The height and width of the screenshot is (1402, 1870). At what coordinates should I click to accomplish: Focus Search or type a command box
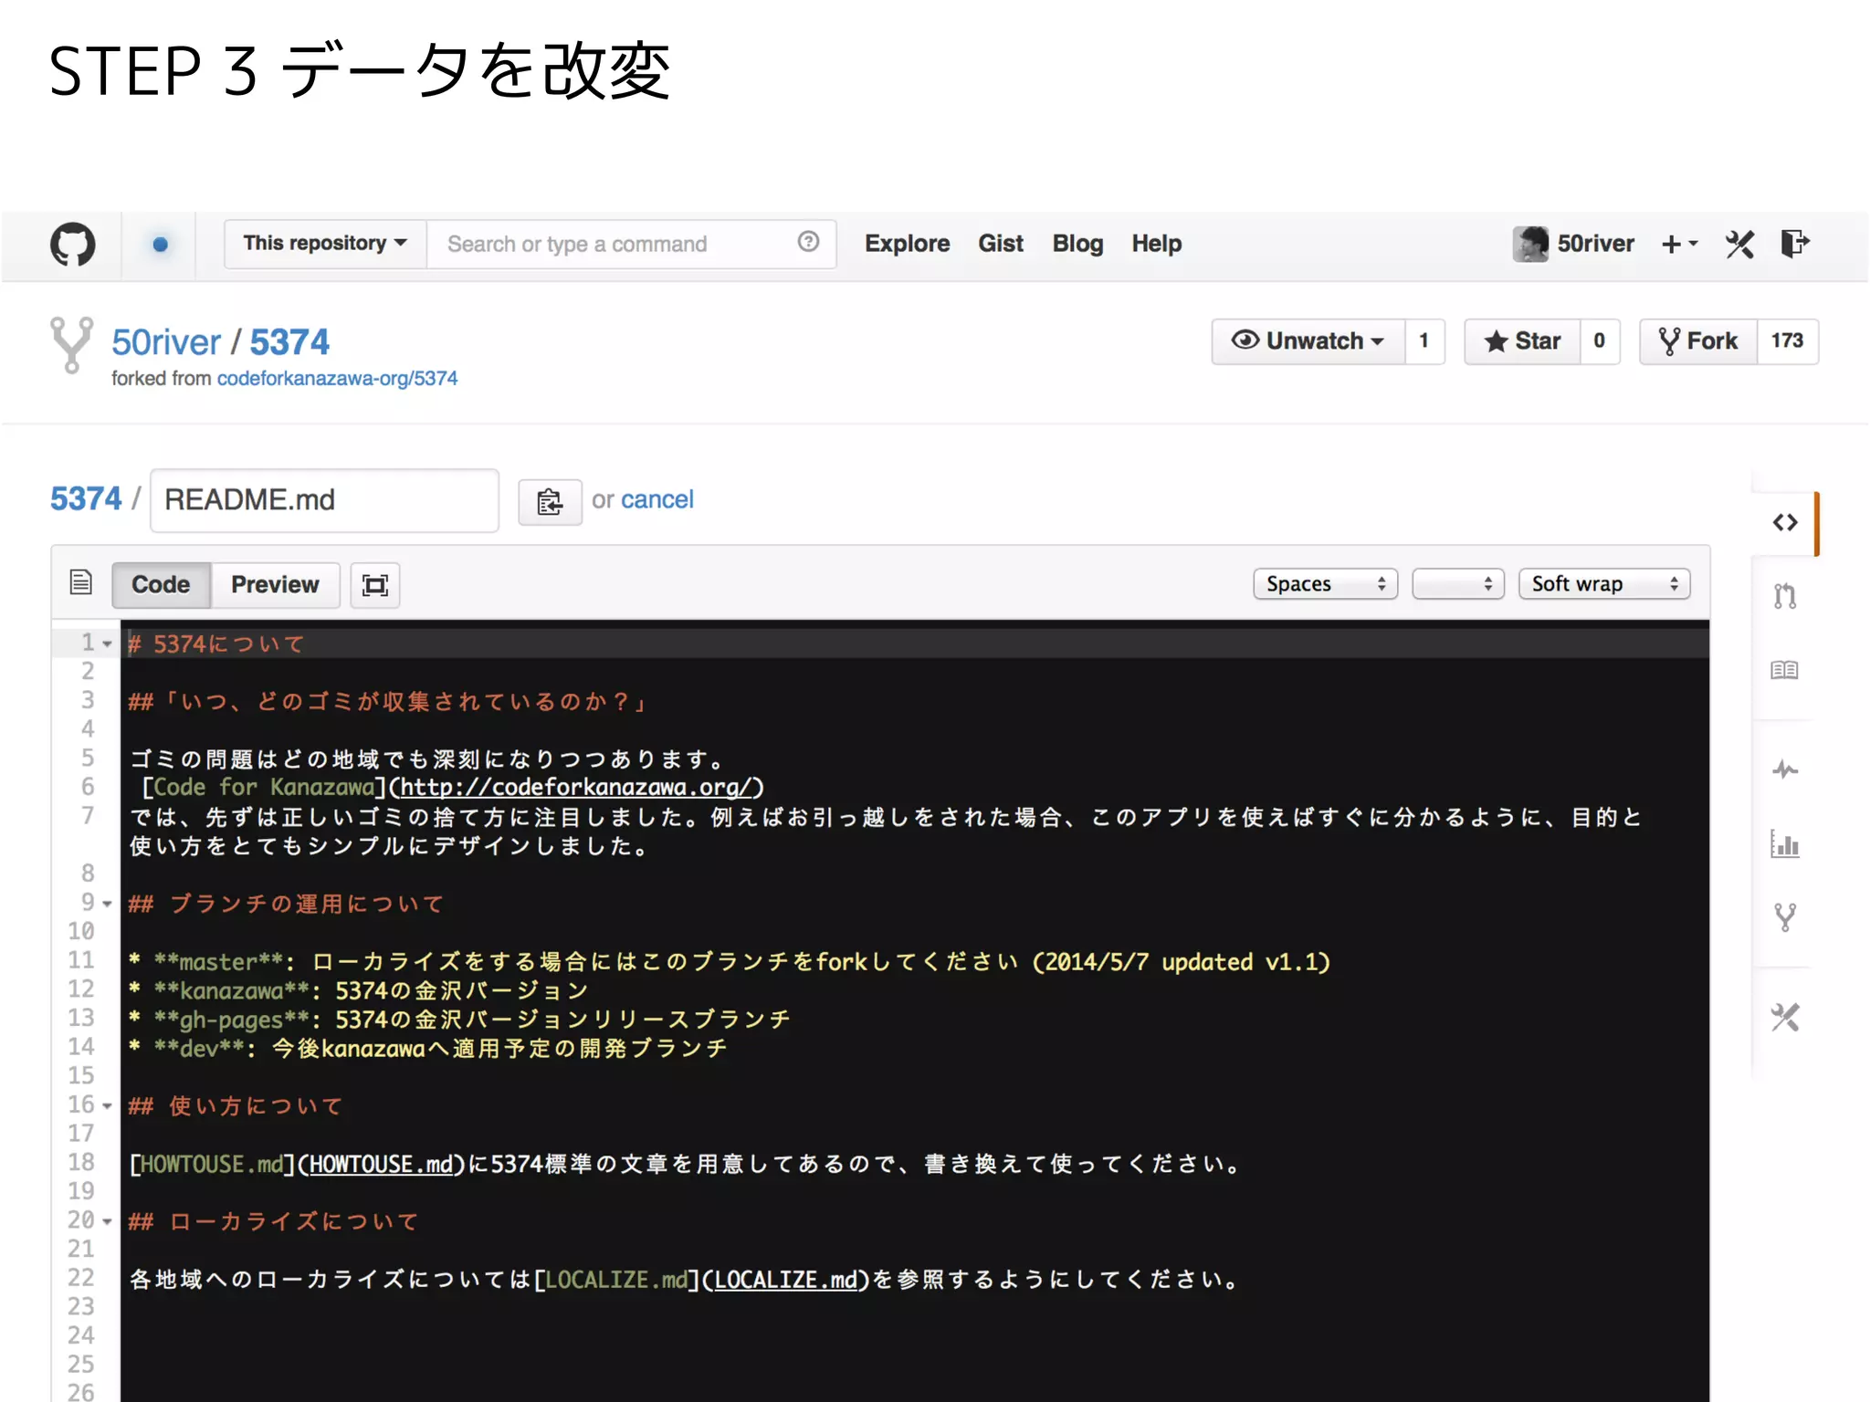click(x=631, y=244)
